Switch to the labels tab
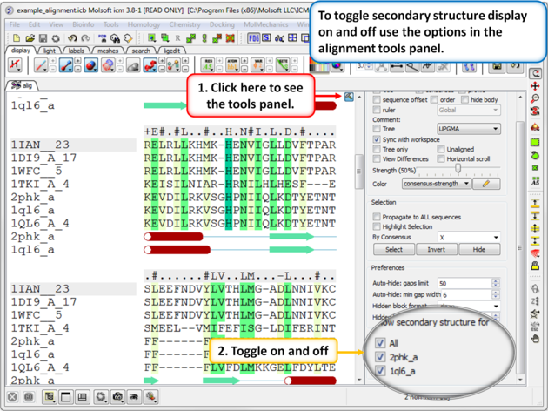This screenshot has height=411, width=548. (77, 51)
